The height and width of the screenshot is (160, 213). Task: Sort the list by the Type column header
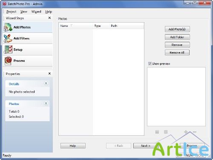point(101,26)
